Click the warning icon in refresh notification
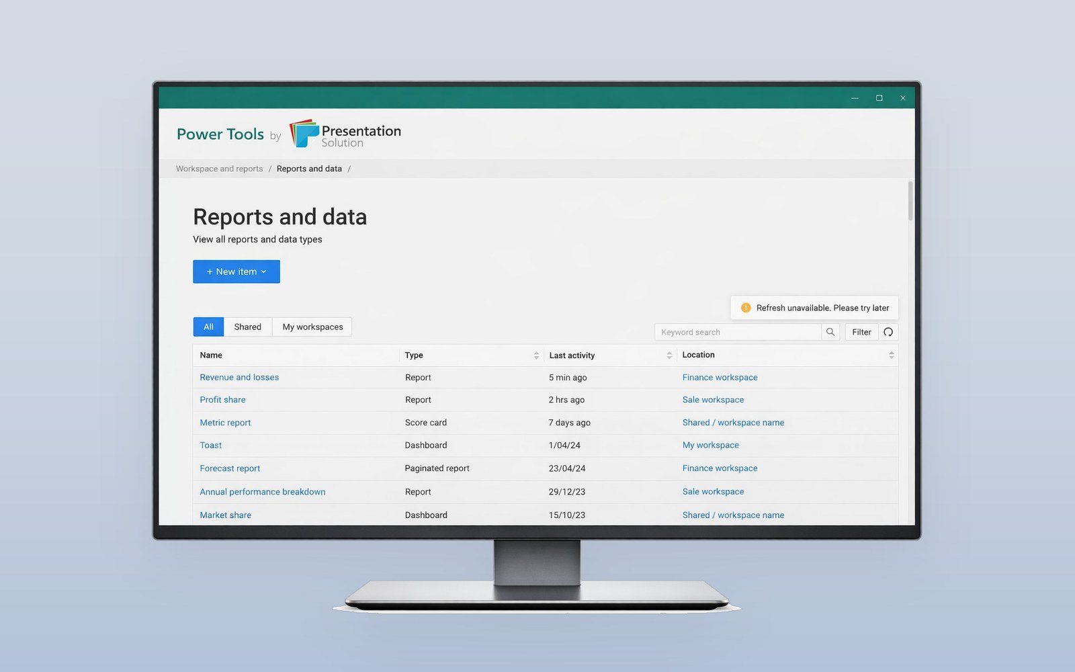Viewport: 1075px width, 672px height. pyautogui.click(x=746, y=308)
